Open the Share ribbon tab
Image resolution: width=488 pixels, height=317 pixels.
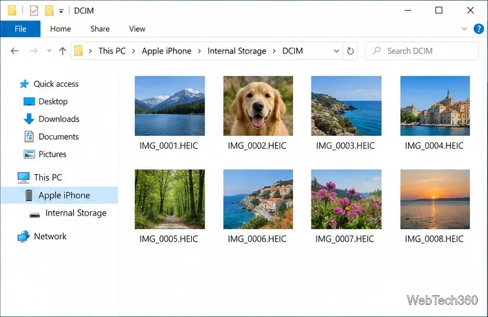tap(100, 29)
